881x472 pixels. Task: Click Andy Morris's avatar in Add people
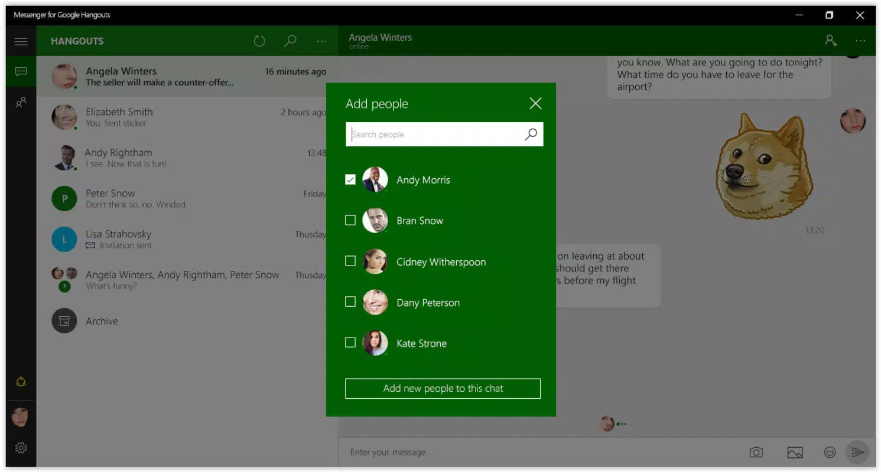coord(375,179)
